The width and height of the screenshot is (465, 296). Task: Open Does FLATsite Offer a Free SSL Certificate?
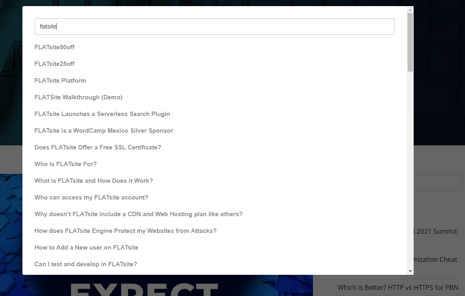coord(97,147)
